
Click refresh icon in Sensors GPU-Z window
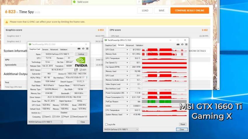(182, 44)
